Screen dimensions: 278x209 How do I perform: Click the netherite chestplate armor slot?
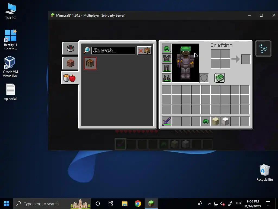(x=167, y=58)
